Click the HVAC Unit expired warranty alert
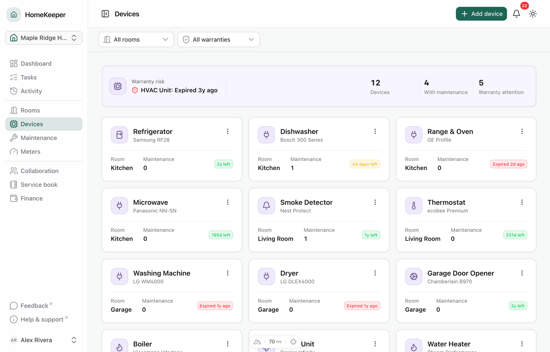 [x=175, y=91]
